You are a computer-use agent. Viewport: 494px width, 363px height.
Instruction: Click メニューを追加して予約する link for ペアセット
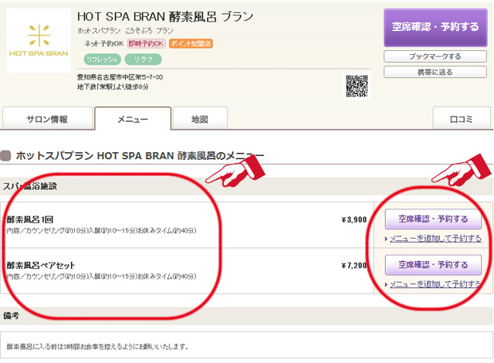(435, 284)
